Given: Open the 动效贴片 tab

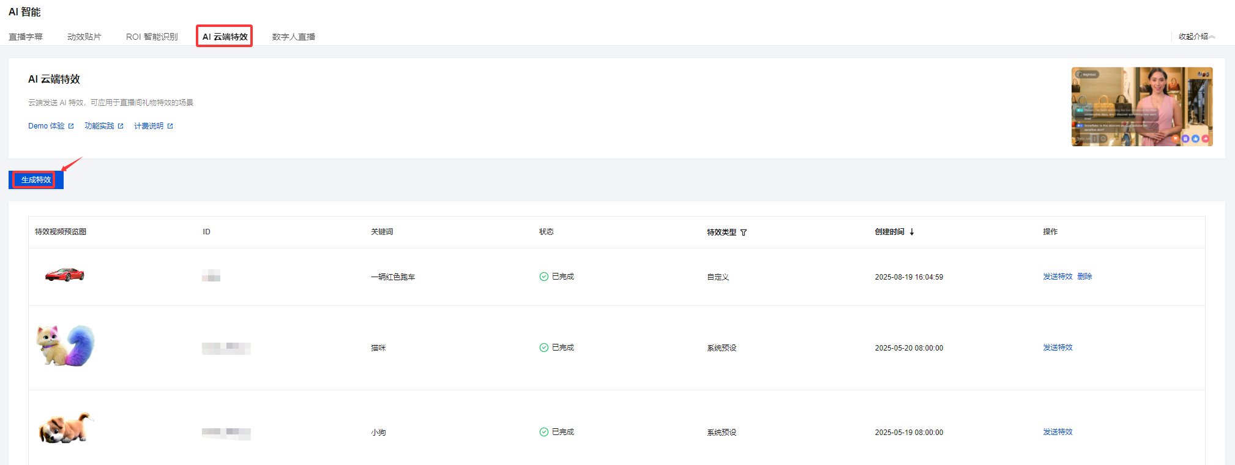Looking at the screenshot, I should pos(84,37).
